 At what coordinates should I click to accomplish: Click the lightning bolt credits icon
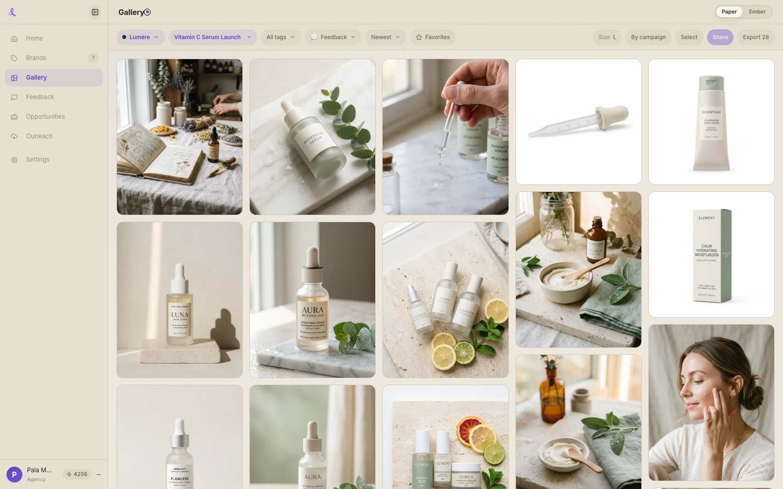point(69,475)
